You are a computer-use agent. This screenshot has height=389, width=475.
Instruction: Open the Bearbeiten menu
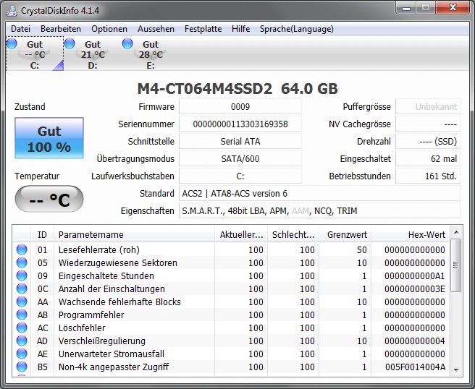(61, 29)
